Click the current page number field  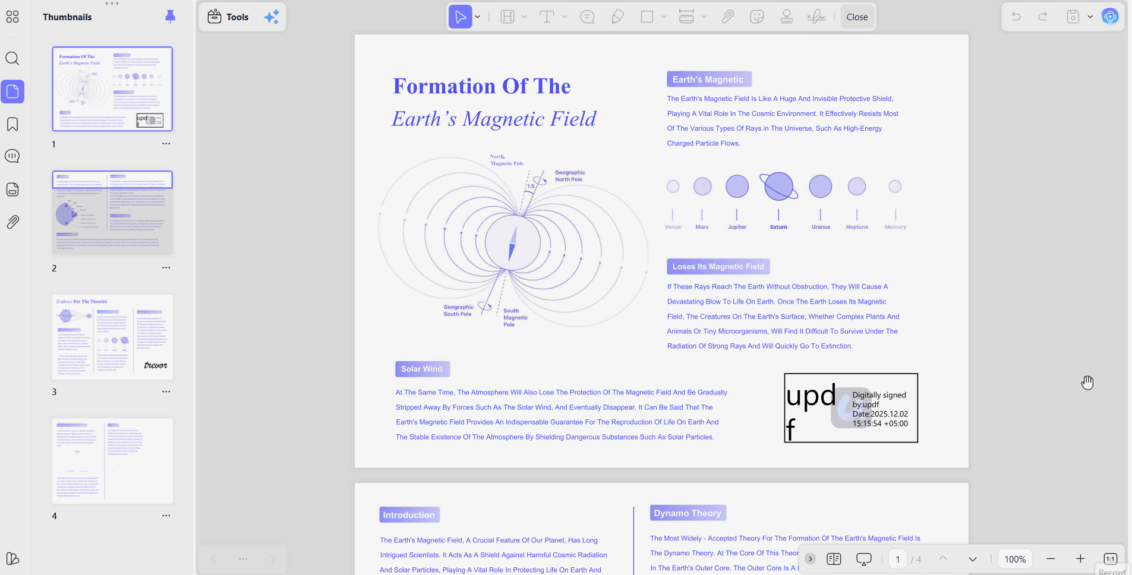click(x=898, y=559)
